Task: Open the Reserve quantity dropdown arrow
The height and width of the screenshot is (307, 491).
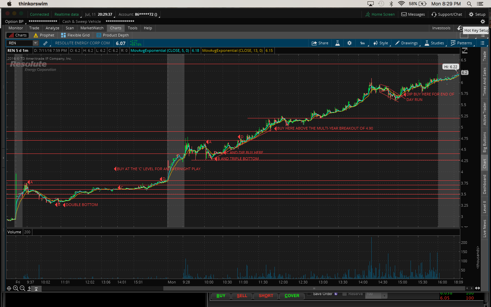Action: coord(385,296)
